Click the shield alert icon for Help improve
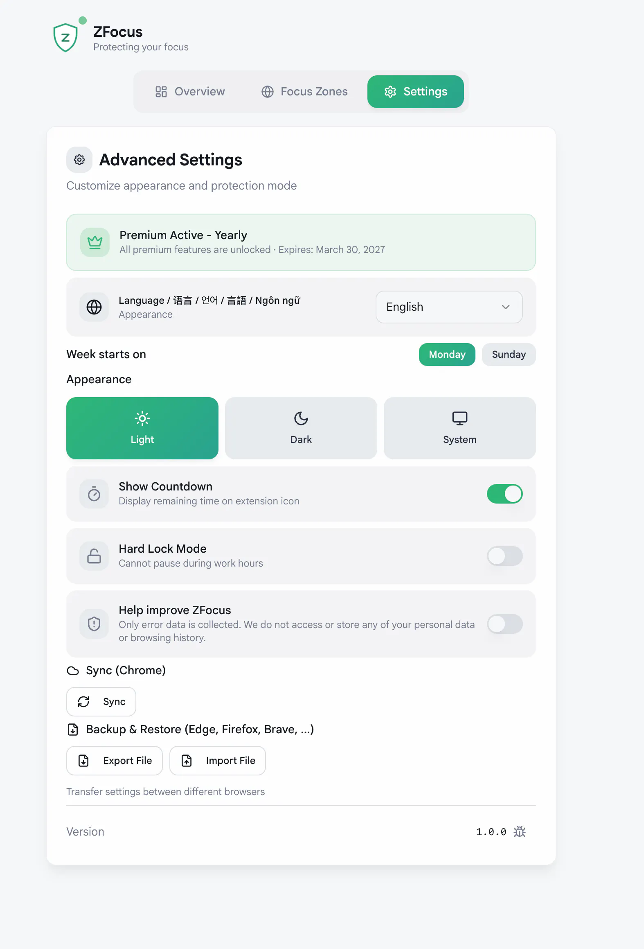Viewport: 644px width, 949px height. pyautogui.click(x=94, y=624)
